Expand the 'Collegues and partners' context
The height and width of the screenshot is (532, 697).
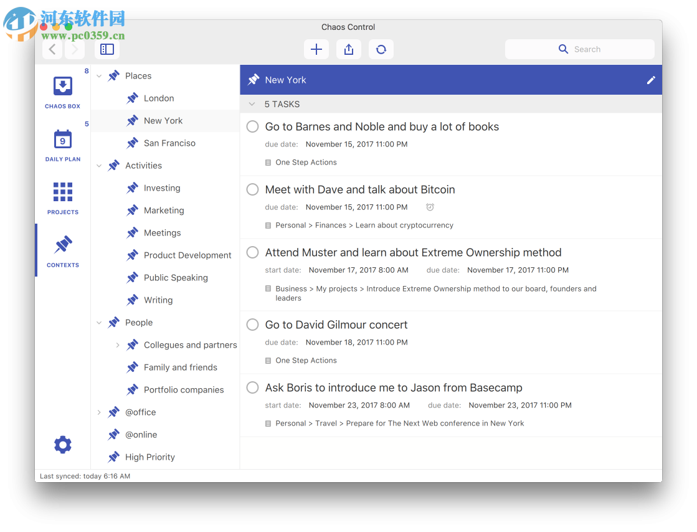(x=118, y=344)
